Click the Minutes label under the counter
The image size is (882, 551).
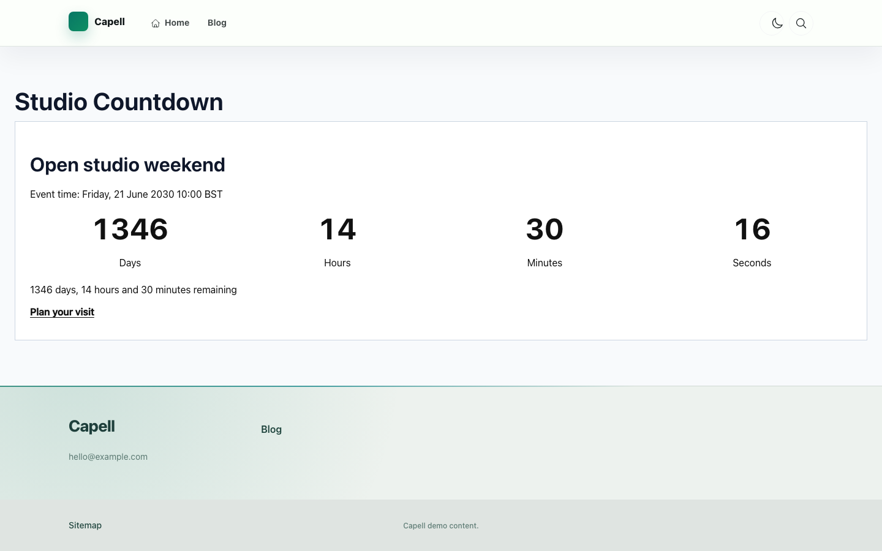(545, 263)
